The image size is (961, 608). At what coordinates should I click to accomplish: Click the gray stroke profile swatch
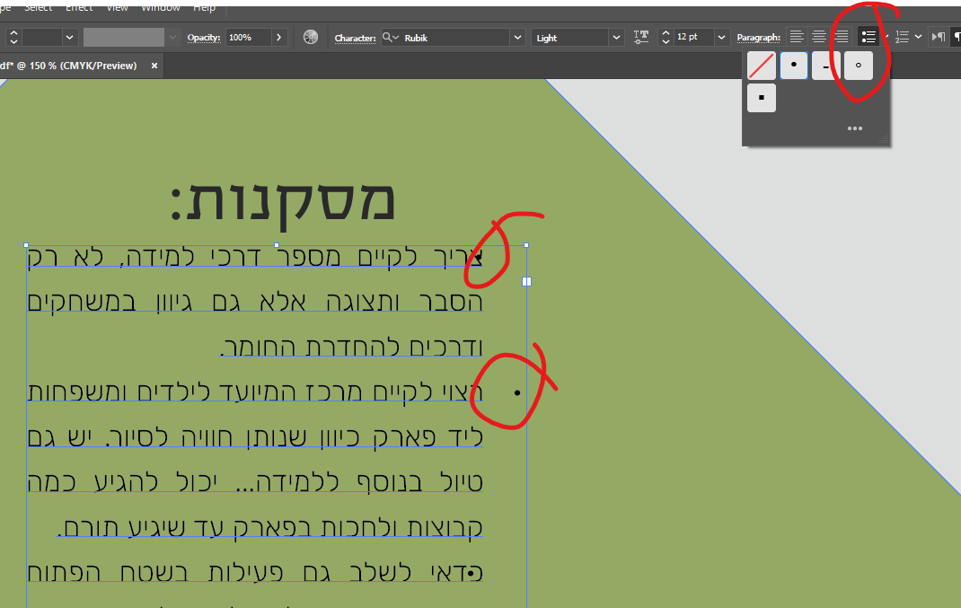pos(124,38)
